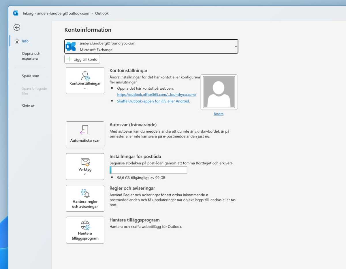Click the Verktyg envelope-brush icon

pyautogui.click(x=85, y=162)
